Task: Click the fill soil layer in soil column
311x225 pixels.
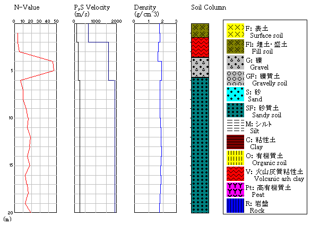Action: (x=200, y=31)
